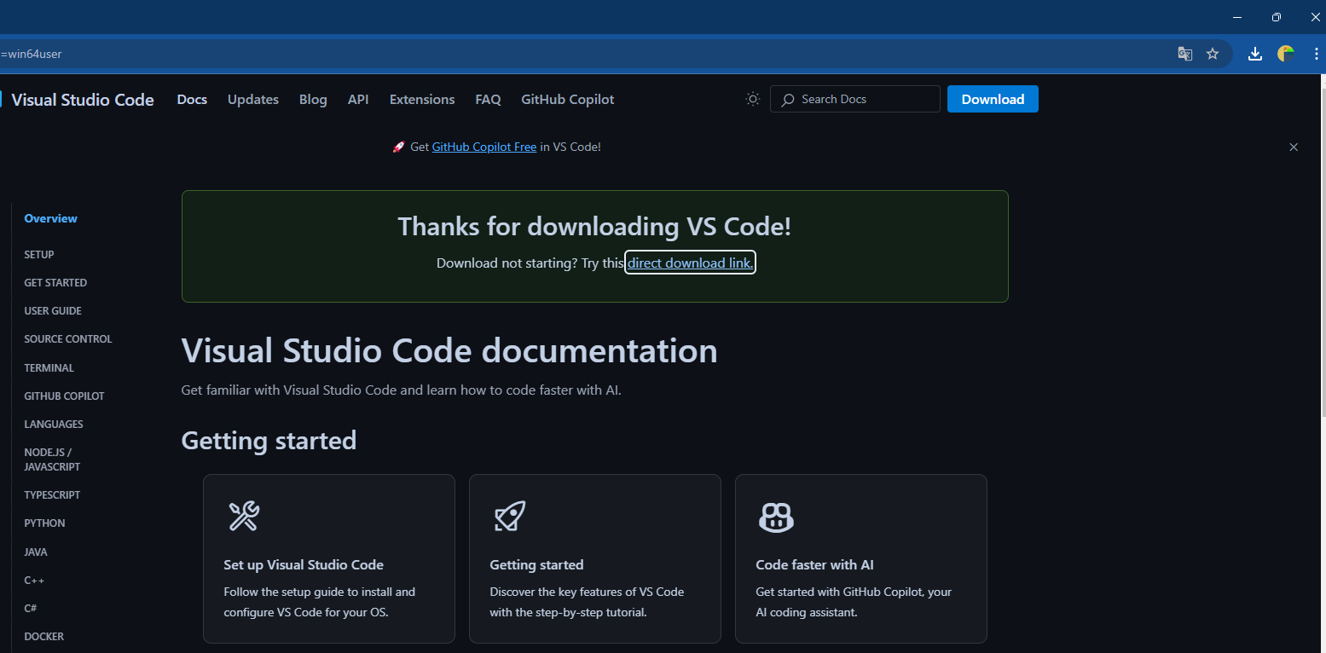
Task: Expand the C# sidebar section
Action: pos(31,609)
